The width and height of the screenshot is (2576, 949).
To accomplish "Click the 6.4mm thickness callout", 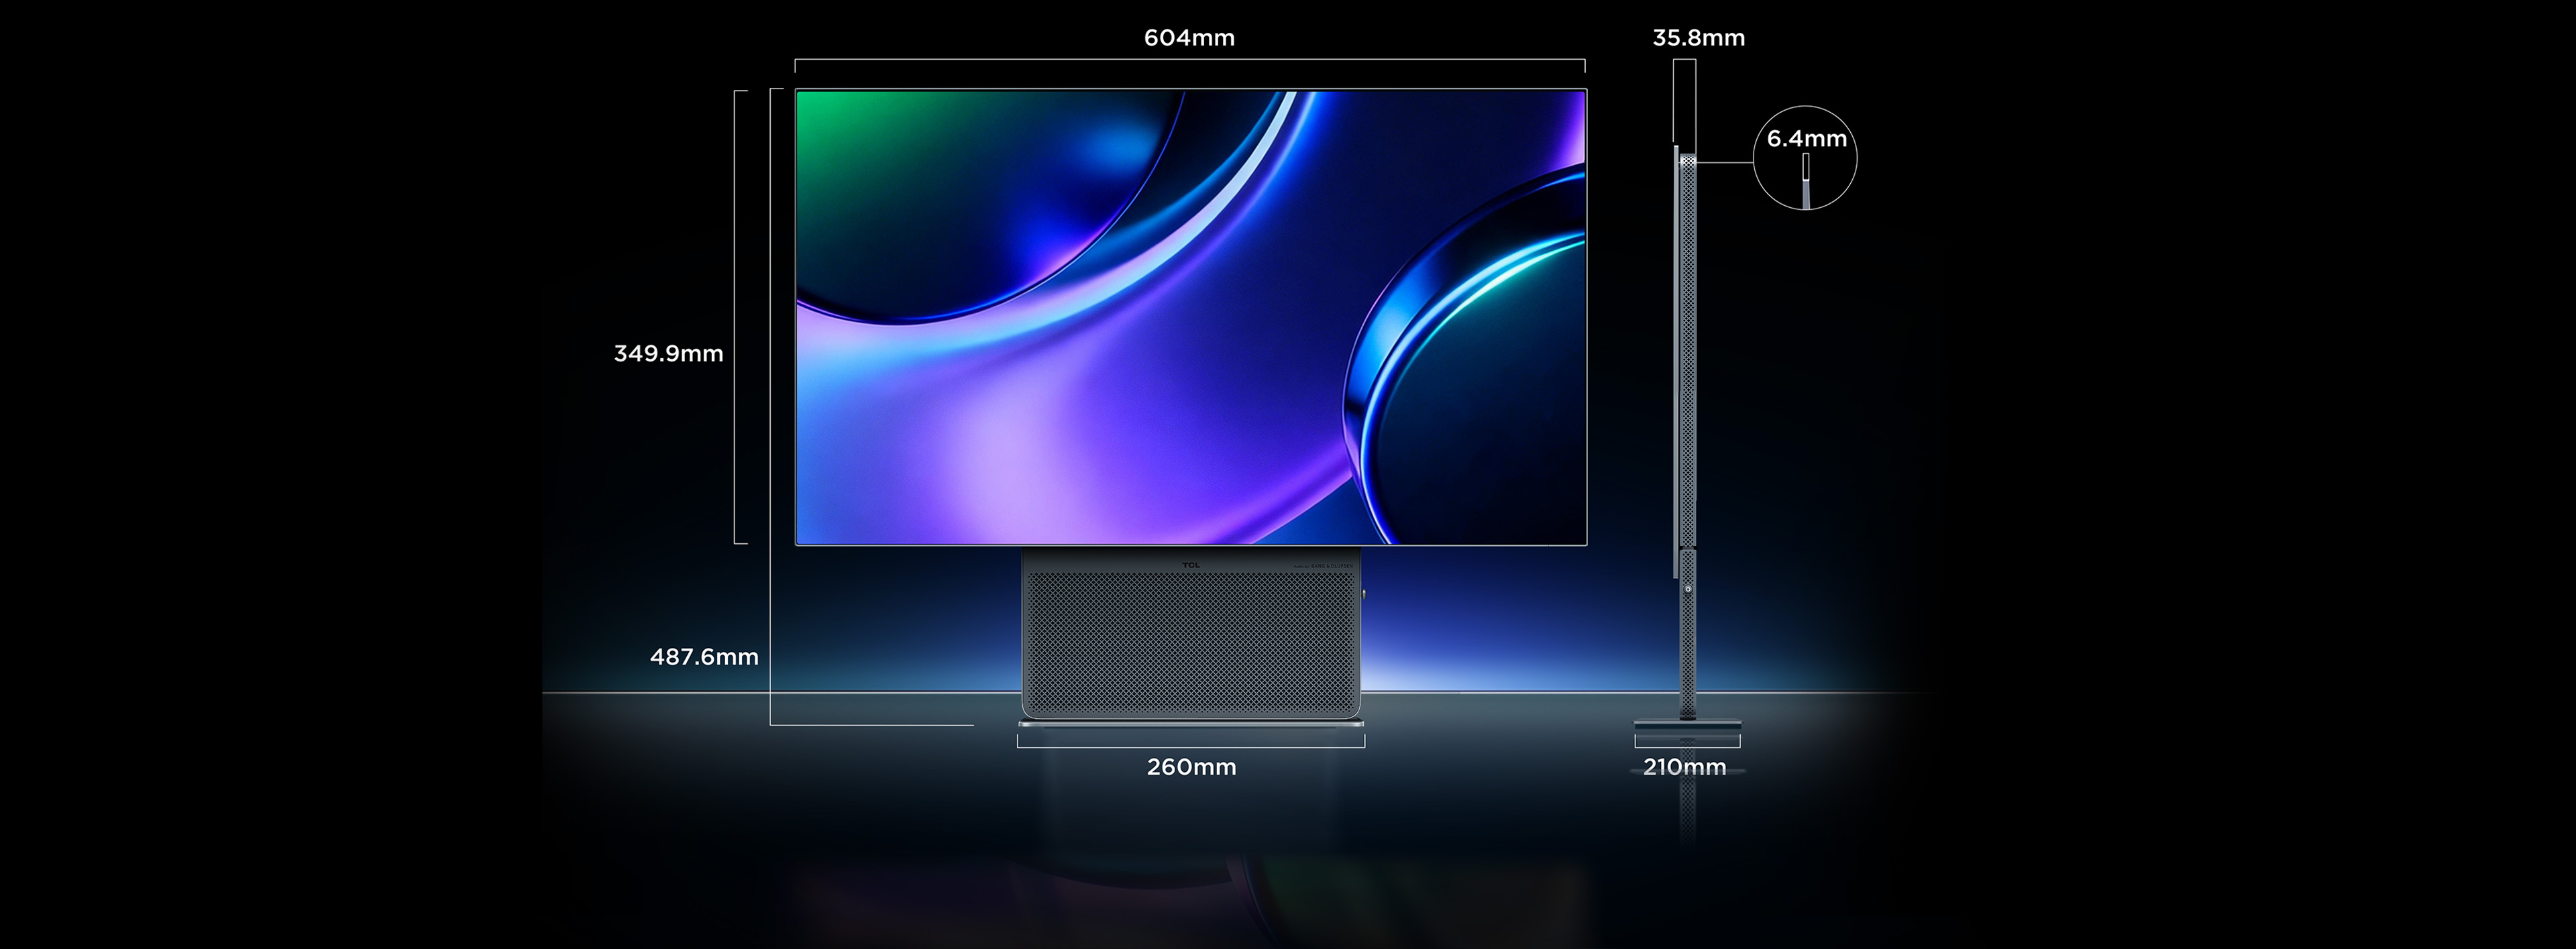I will [1806, 139].
